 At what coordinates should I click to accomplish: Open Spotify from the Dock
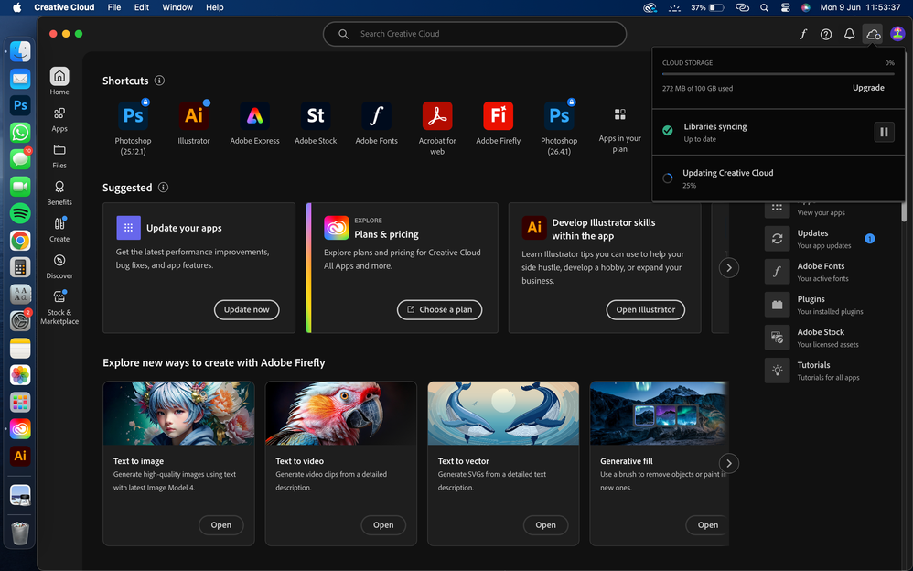(20, 213)
